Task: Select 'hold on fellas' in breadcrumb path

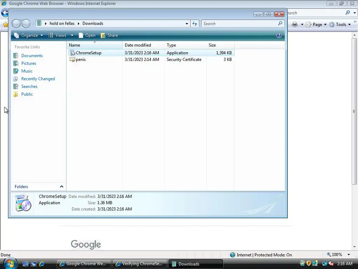Action: [62, 23]
